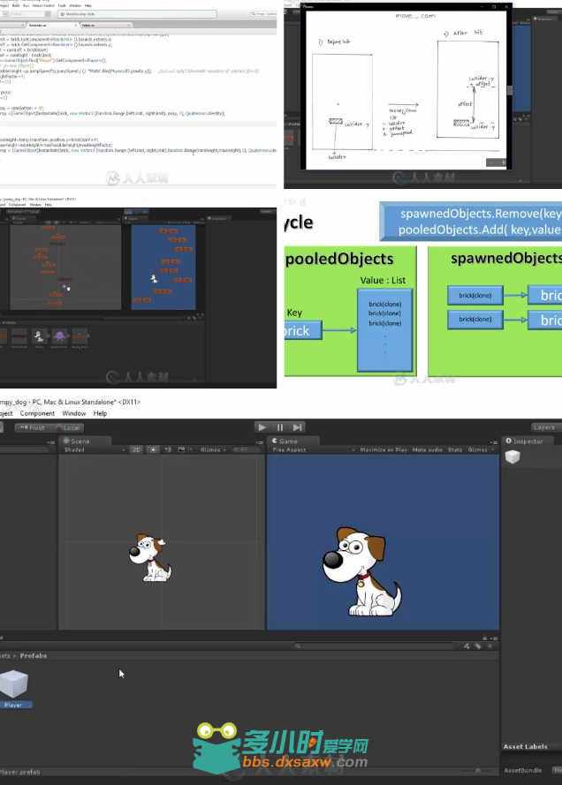Toggle Stats overlay in Game view

point(455,449)
